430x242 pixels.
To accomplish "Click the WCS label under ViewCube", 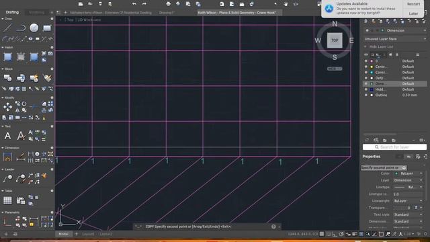I will click(x=335, y=69).
